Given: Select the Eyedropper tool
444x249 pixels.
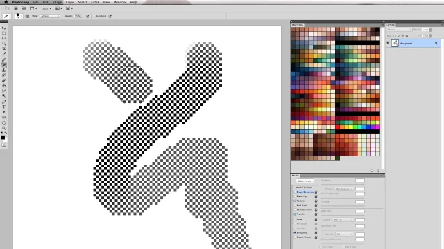Looking at the screenshot, I should [x=3, y=54].
